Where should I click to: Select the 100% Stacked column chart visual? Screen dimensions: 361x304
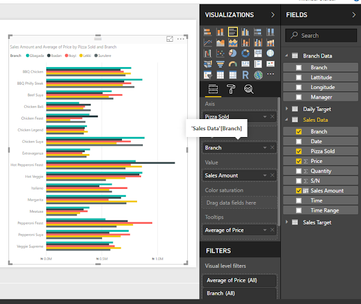click(x=270, y=32)
